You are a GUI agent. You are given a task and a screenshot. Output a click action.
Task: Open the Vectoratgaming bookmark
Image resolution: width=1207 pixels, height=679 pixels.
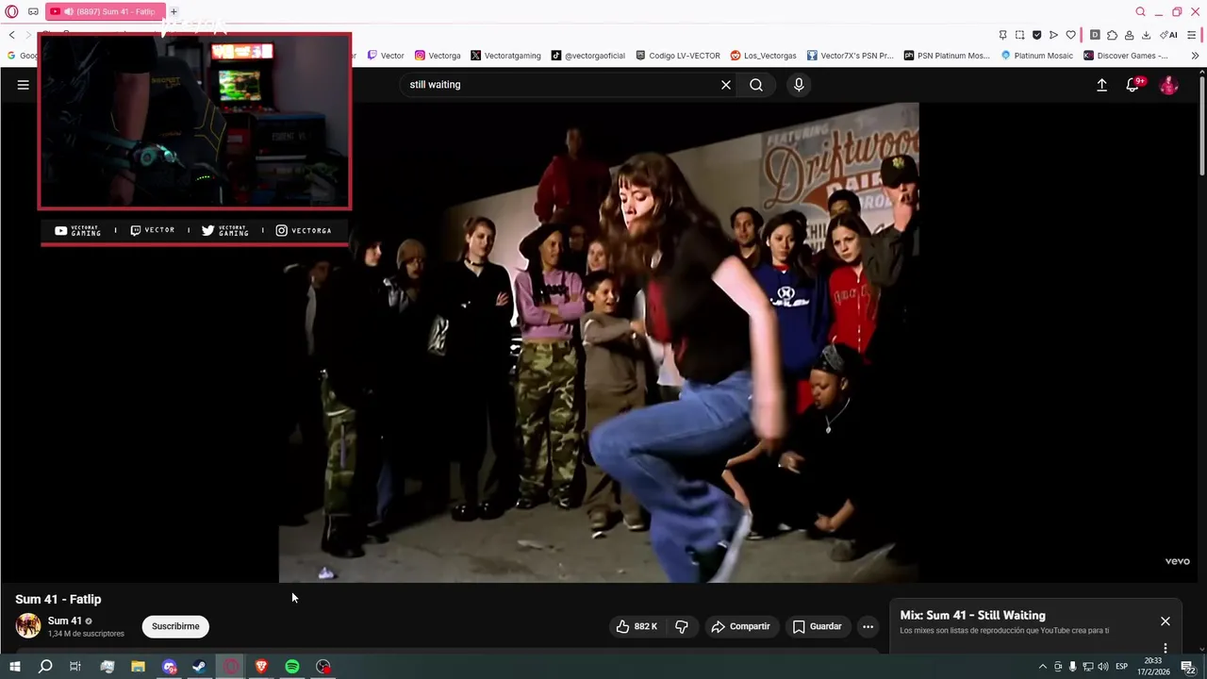pos(505,56)
